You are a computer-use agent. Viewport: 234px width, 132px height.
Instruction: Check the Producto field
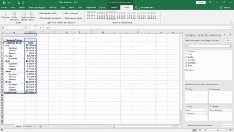[x=186, y=51]
